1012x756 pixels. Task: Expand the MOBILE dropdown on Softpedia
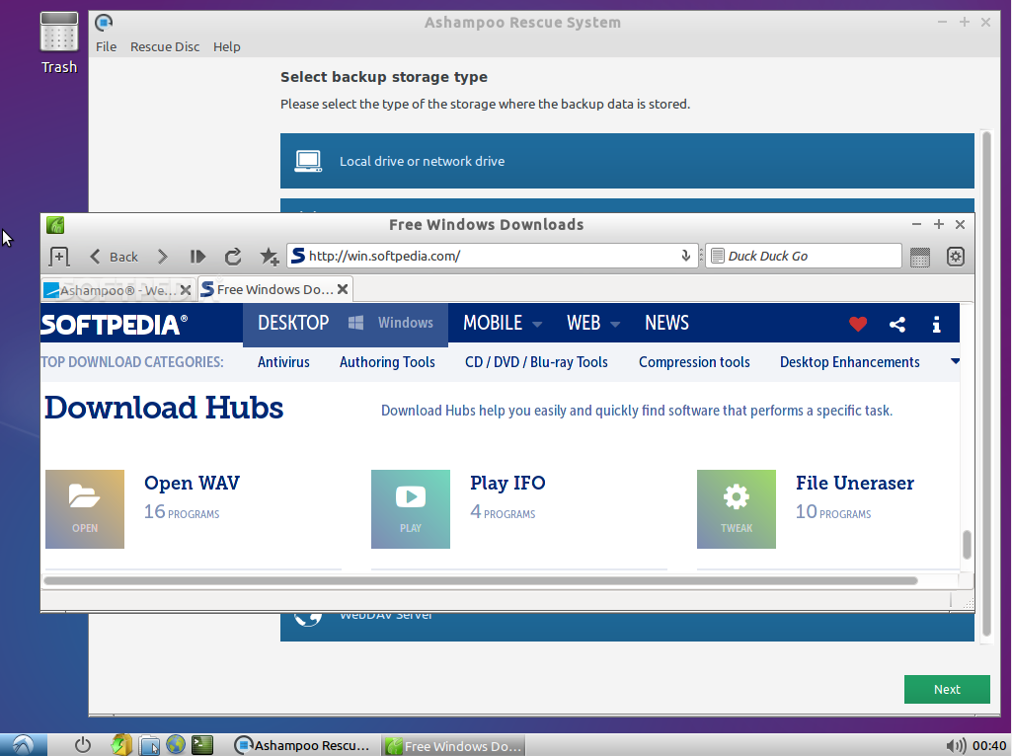click(x=537, y=325)
